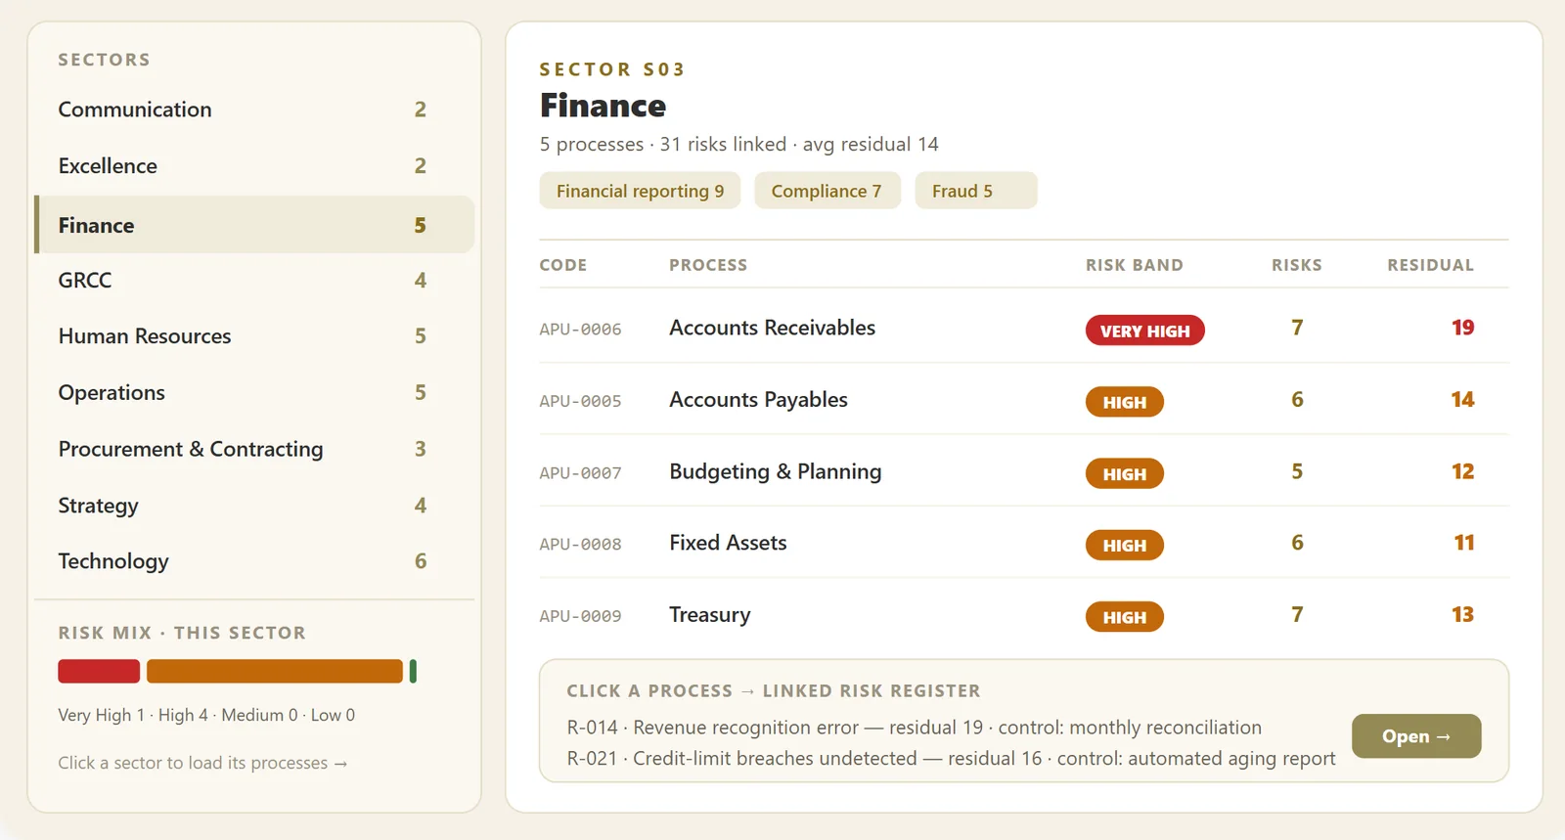Click the R-021 credit-limit breaches risk
Viewport: 1565px width, 840px height.
951,759
